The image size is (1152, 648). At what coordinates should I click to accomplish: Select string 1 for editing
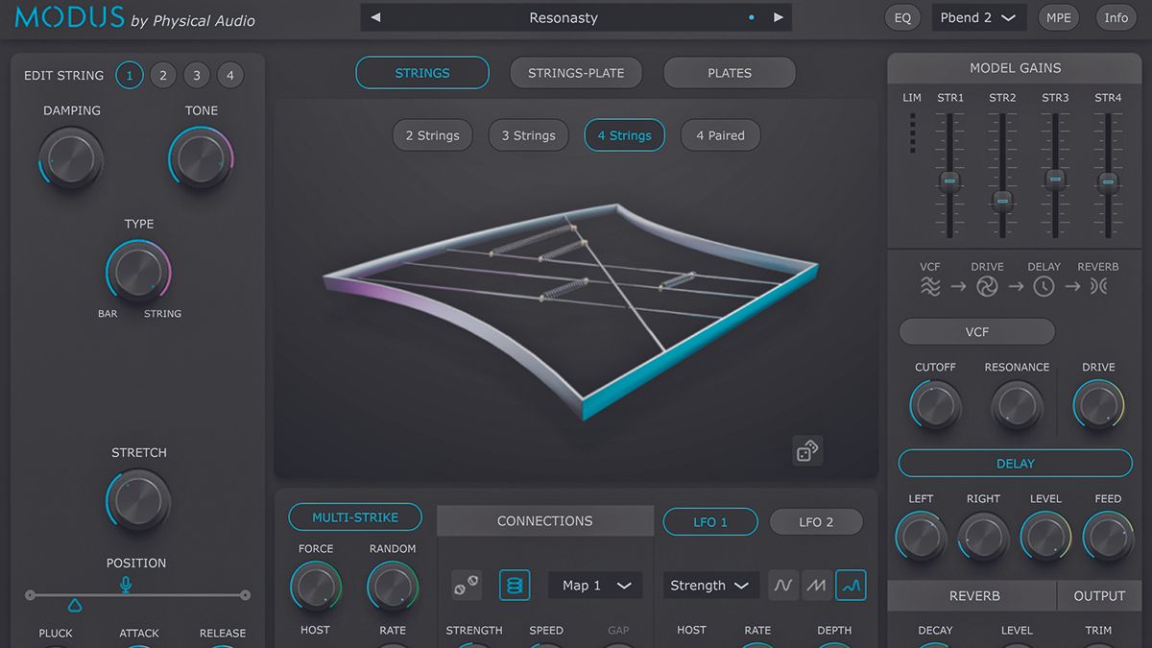click(129, 75)
